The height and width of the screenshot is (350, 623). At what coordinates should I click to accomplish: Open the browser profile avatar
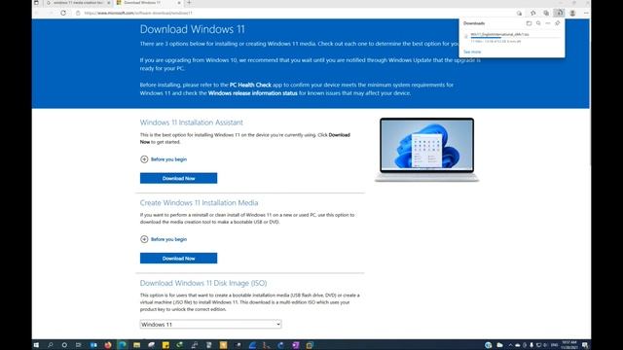coord(572,13)
